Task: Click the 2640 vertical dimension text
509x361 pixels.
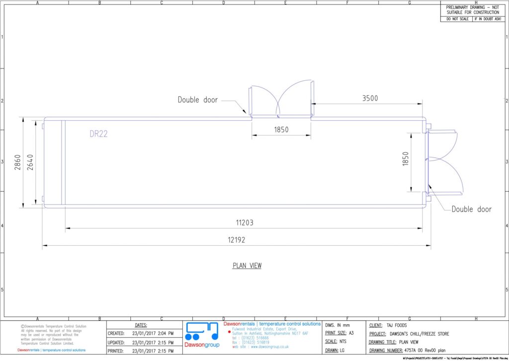Action: point(30,162)
